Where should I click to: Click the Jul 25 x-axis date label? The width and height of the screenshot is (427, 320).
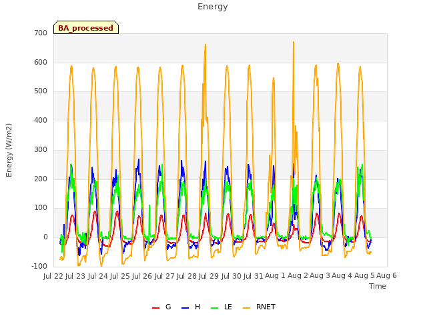120,276
